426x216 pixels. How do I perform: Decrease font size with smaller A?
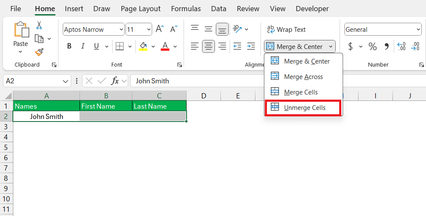[174, 29]
